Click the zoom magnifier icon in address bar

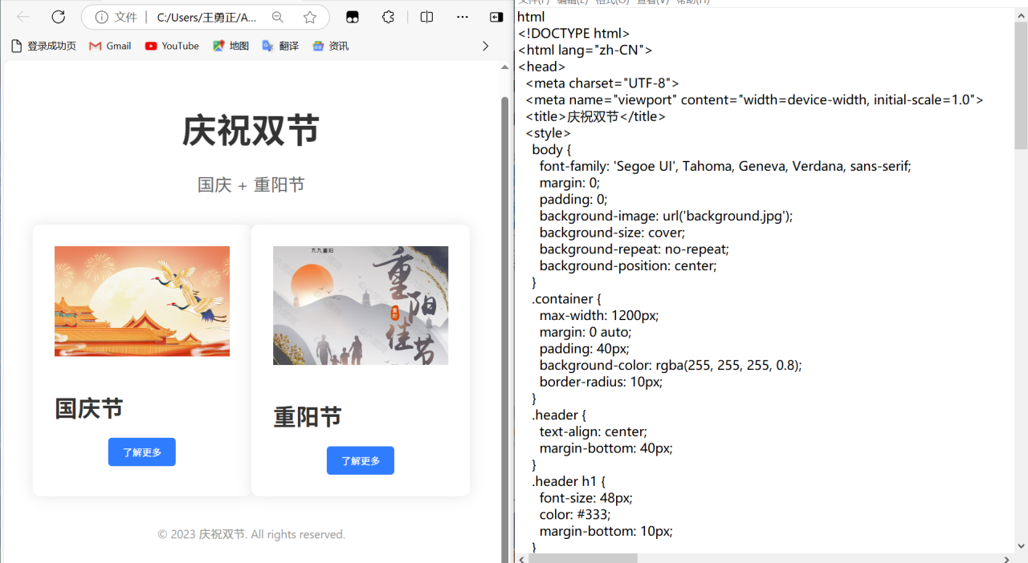click(x=278, y=17)
